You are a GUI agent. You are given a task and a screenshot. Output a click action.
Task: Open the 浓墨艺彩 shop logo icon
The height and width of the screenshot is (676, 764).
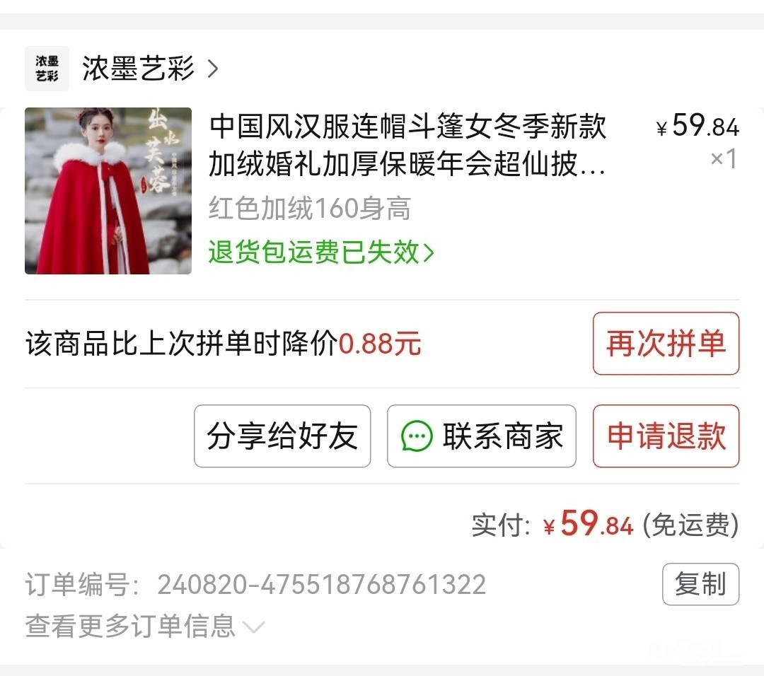coord(47,69)
